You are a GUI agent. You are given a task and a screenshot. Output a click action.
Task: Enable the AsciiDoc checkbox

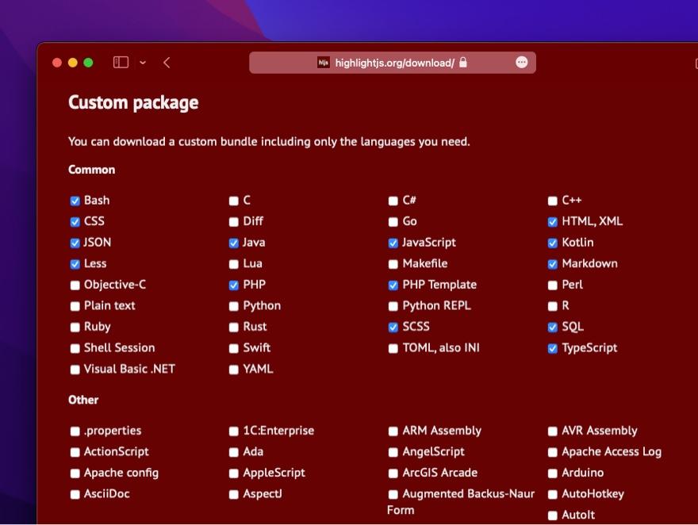(75, 494)
